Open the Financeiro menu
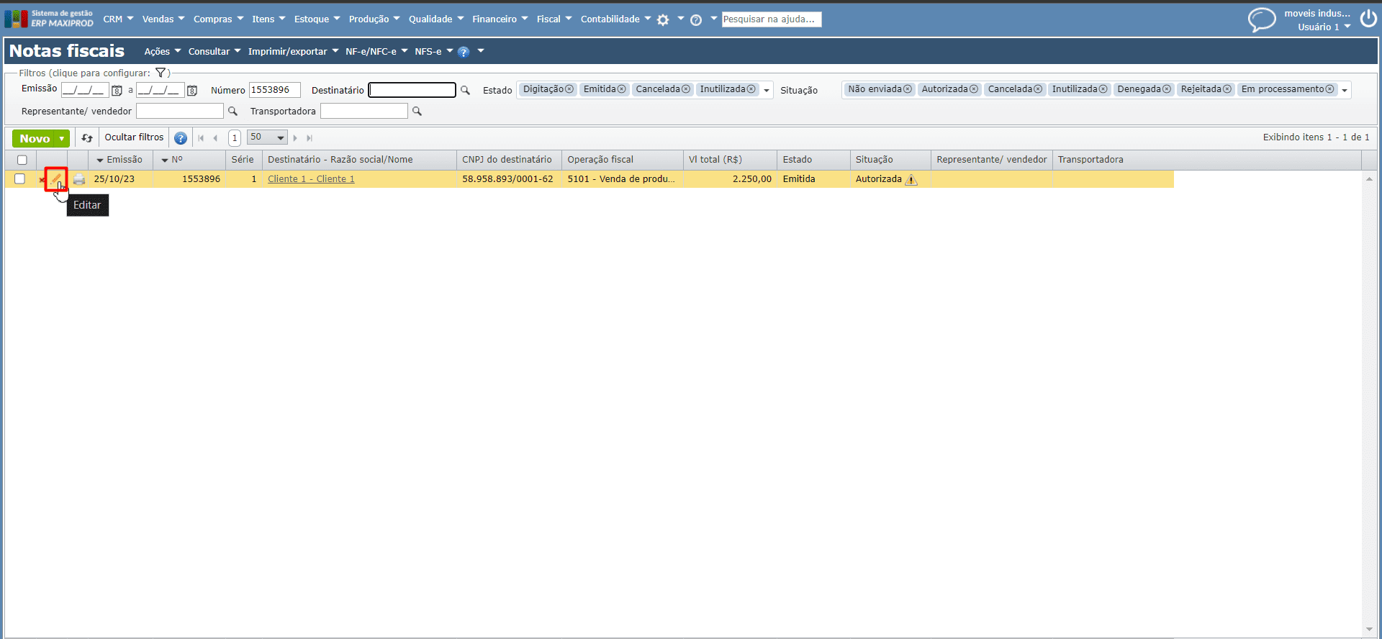 [x=500, y=19]
